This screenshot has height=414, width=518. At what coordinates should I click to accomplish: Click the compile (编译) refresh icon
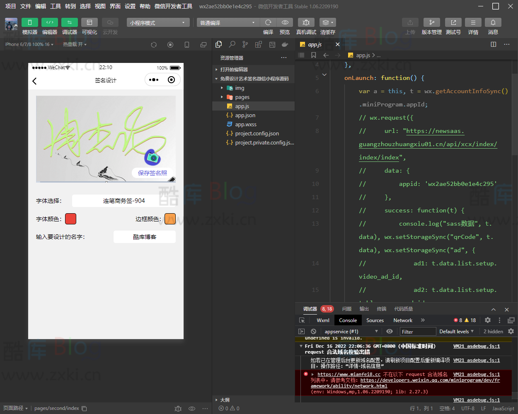coord(268,22)
